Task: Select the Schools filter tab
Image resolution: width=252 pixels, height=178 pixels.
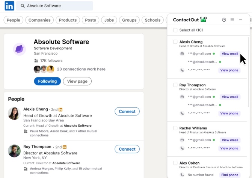Action: pos(152,20)
